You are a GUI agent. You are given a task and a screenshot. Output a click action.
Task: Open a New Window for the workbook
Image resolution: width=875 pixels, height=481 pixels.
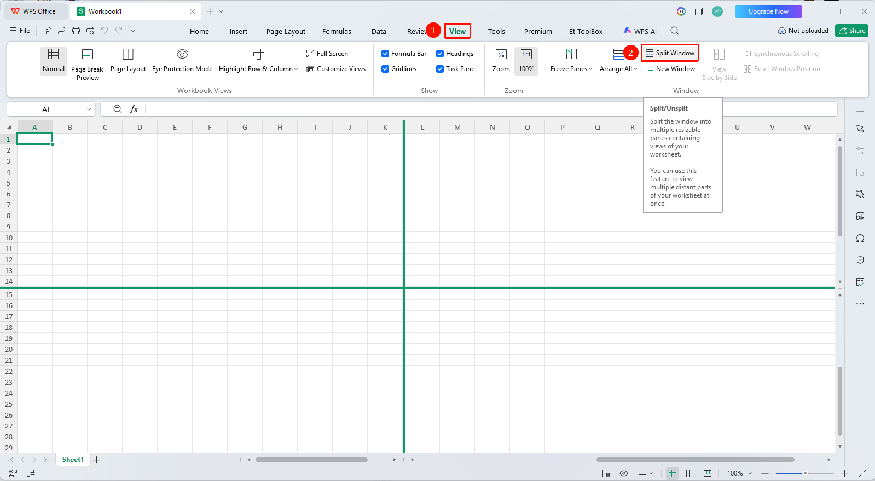click(670, 69)
